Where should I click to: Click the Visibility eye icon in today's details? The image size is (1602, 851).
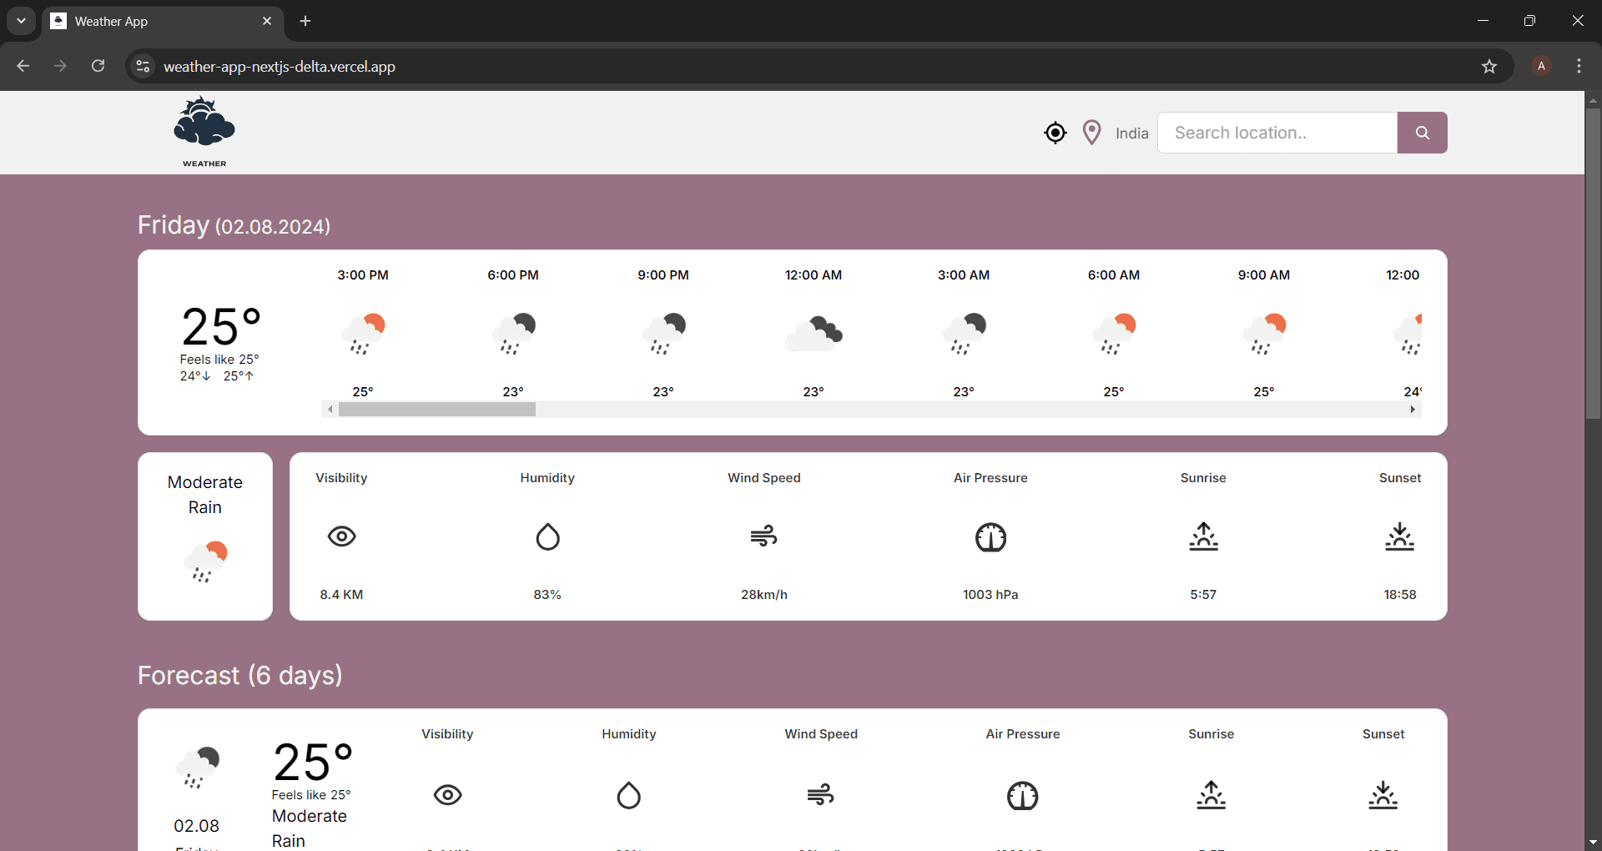[341, 536]
